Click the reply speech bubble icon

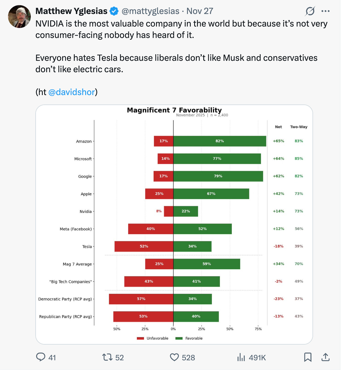coord(41,357)
